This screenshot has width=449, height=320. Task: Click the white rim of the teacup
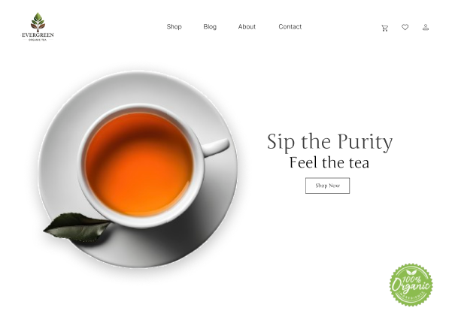click(141, 108)
